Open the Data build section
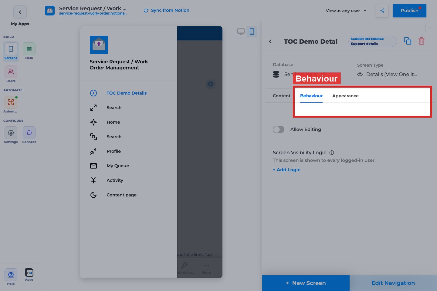Image resolution: width=437 pixels, height=291 pixels. point(29,51)
